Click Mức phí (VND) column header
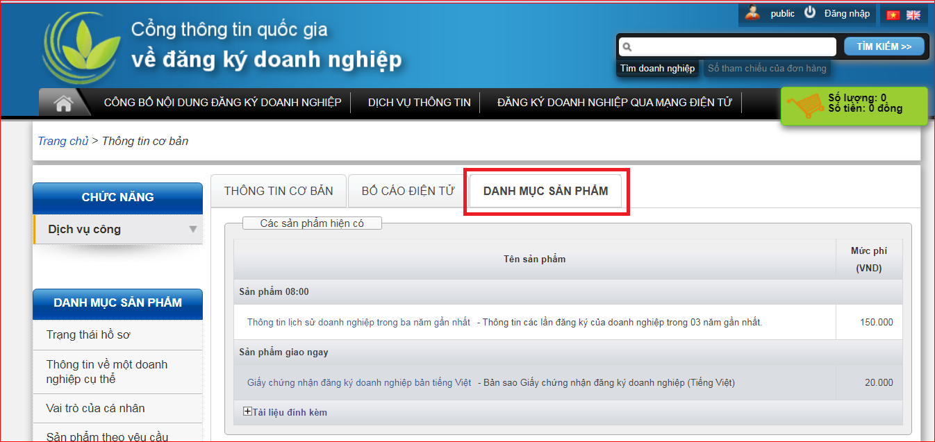 point(869,259)
